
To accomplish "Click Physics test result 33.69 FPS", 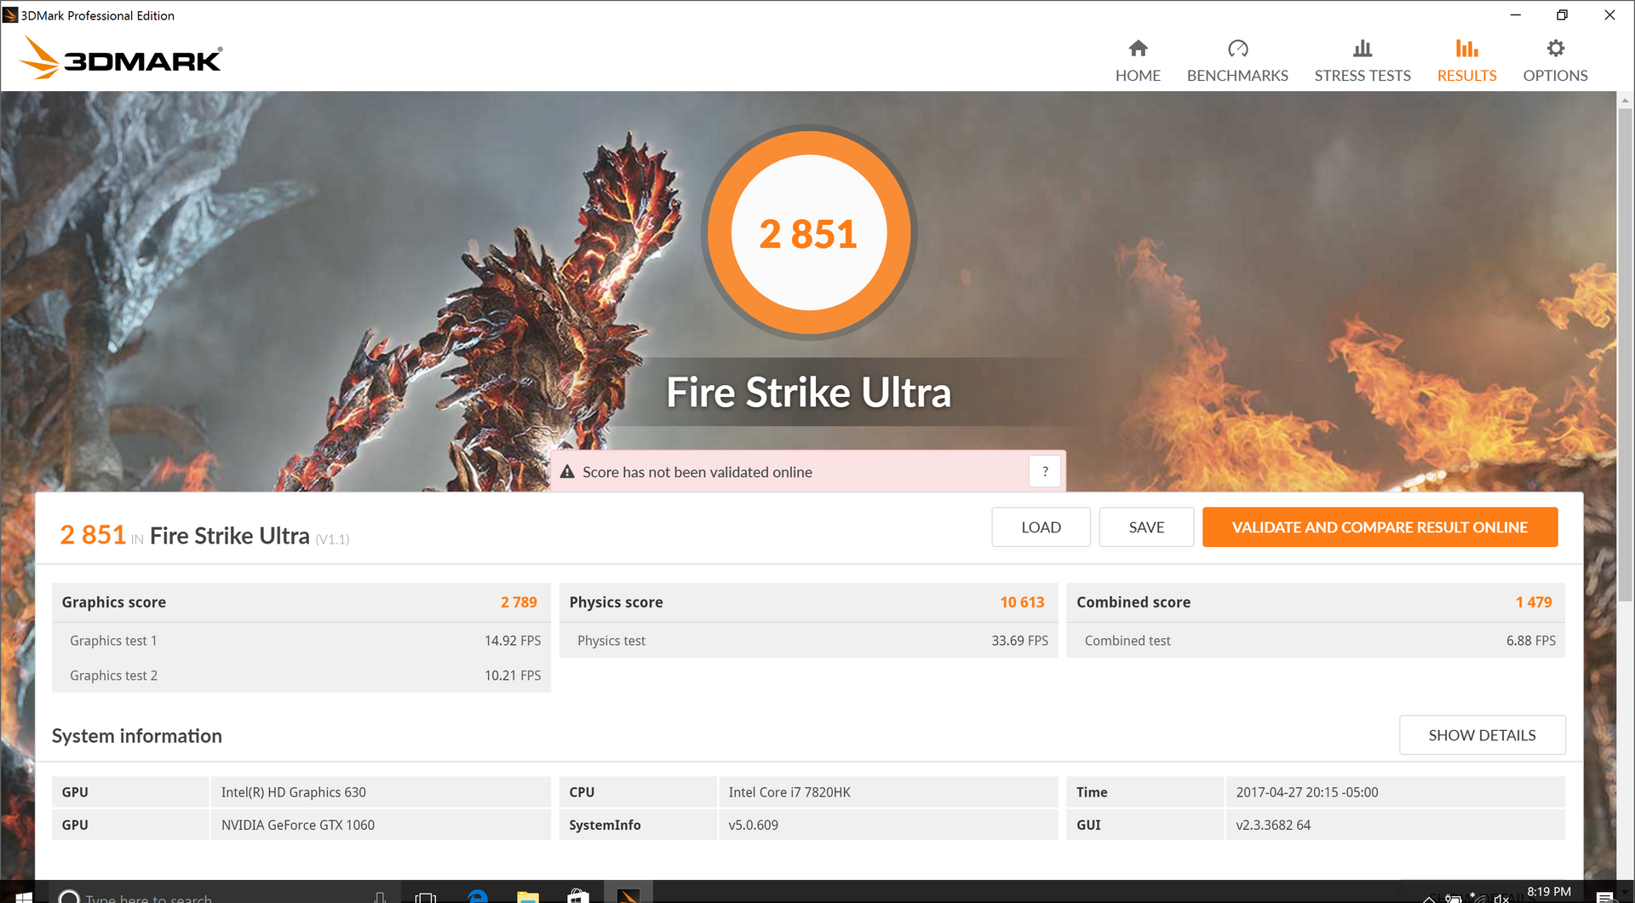I will click(1019, 641).
